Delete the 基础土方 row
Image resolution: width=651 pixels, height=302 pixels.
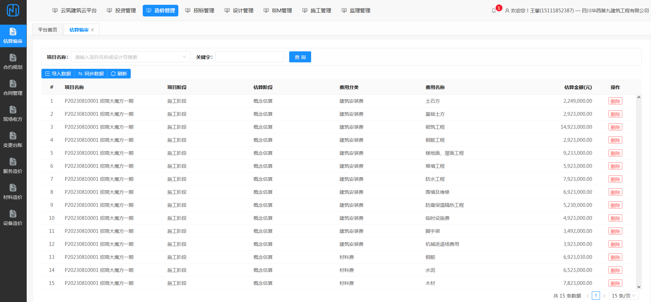coord(615,114)
